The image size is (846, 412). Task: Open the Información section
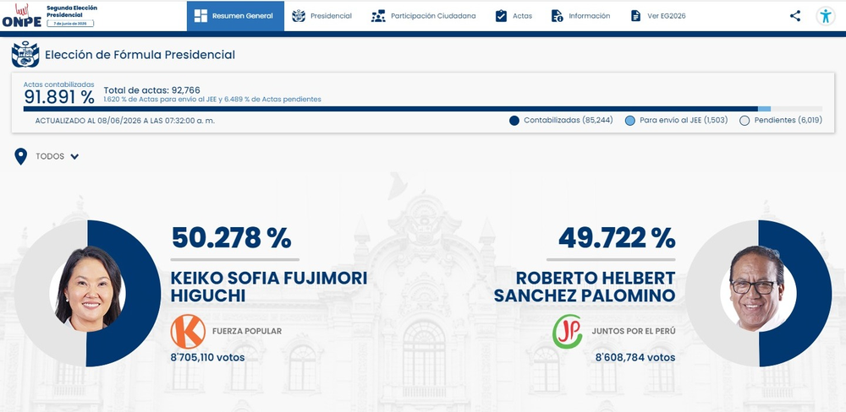580,16
